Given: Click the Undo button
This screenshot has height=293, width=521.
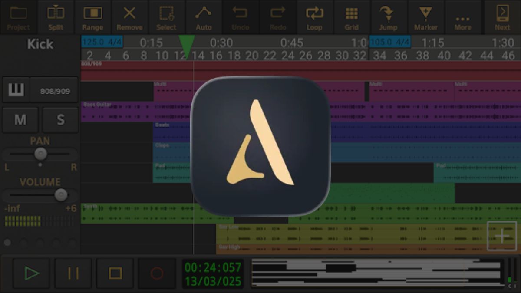Looking at the screenshot, I should (240, 17).
